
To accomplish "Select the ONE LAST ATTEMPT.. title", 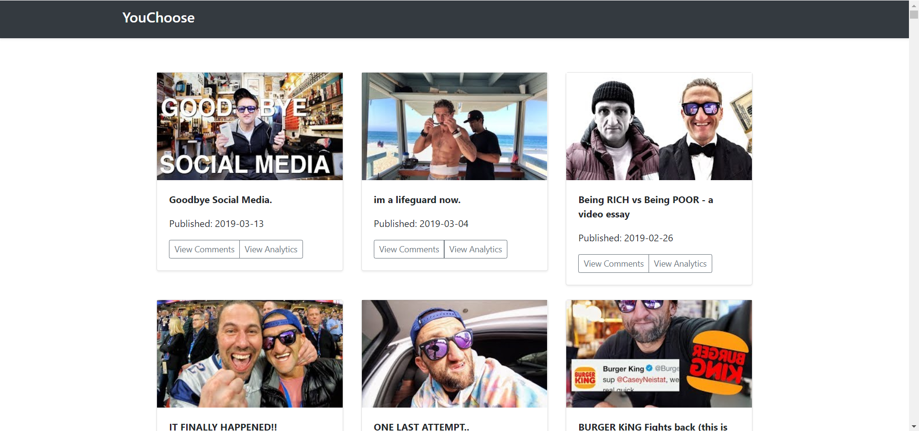I will 421,426.
